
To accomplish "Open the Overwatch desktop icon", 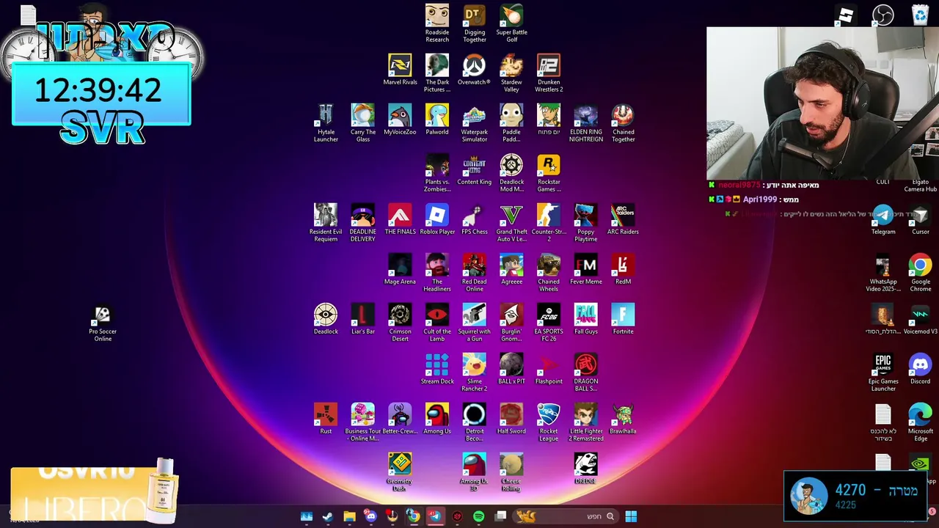I will coord(474,70).
